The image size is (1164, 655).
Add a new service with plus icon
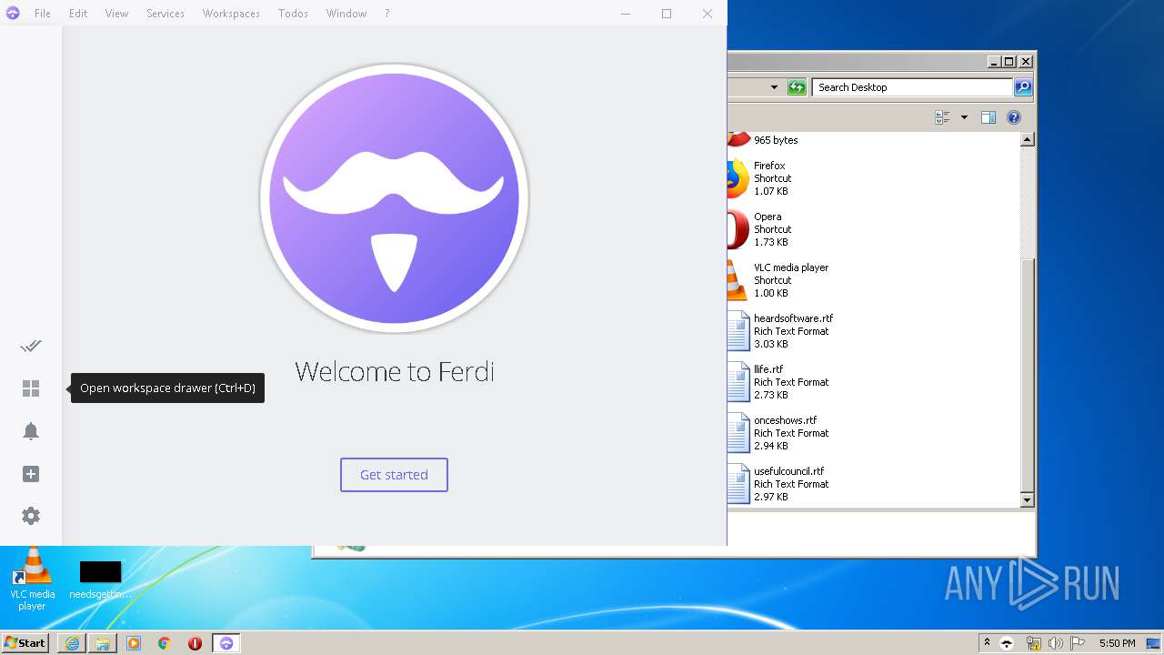pos(31,474)
